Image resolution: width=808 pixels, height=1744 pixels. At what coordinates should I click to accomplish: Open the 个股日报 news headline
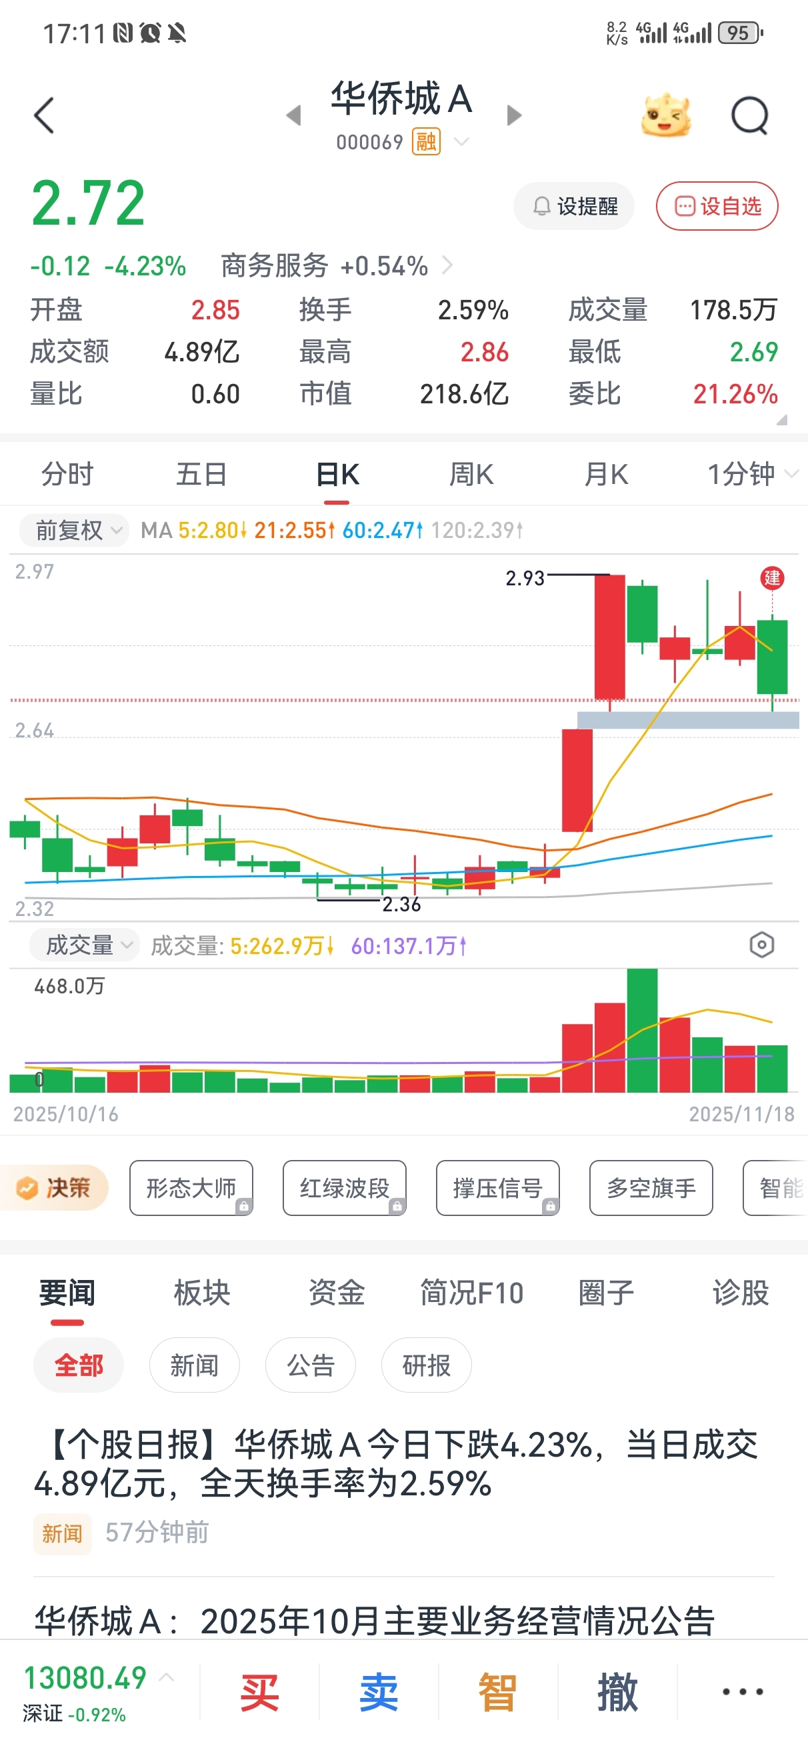coord(396,1464)
